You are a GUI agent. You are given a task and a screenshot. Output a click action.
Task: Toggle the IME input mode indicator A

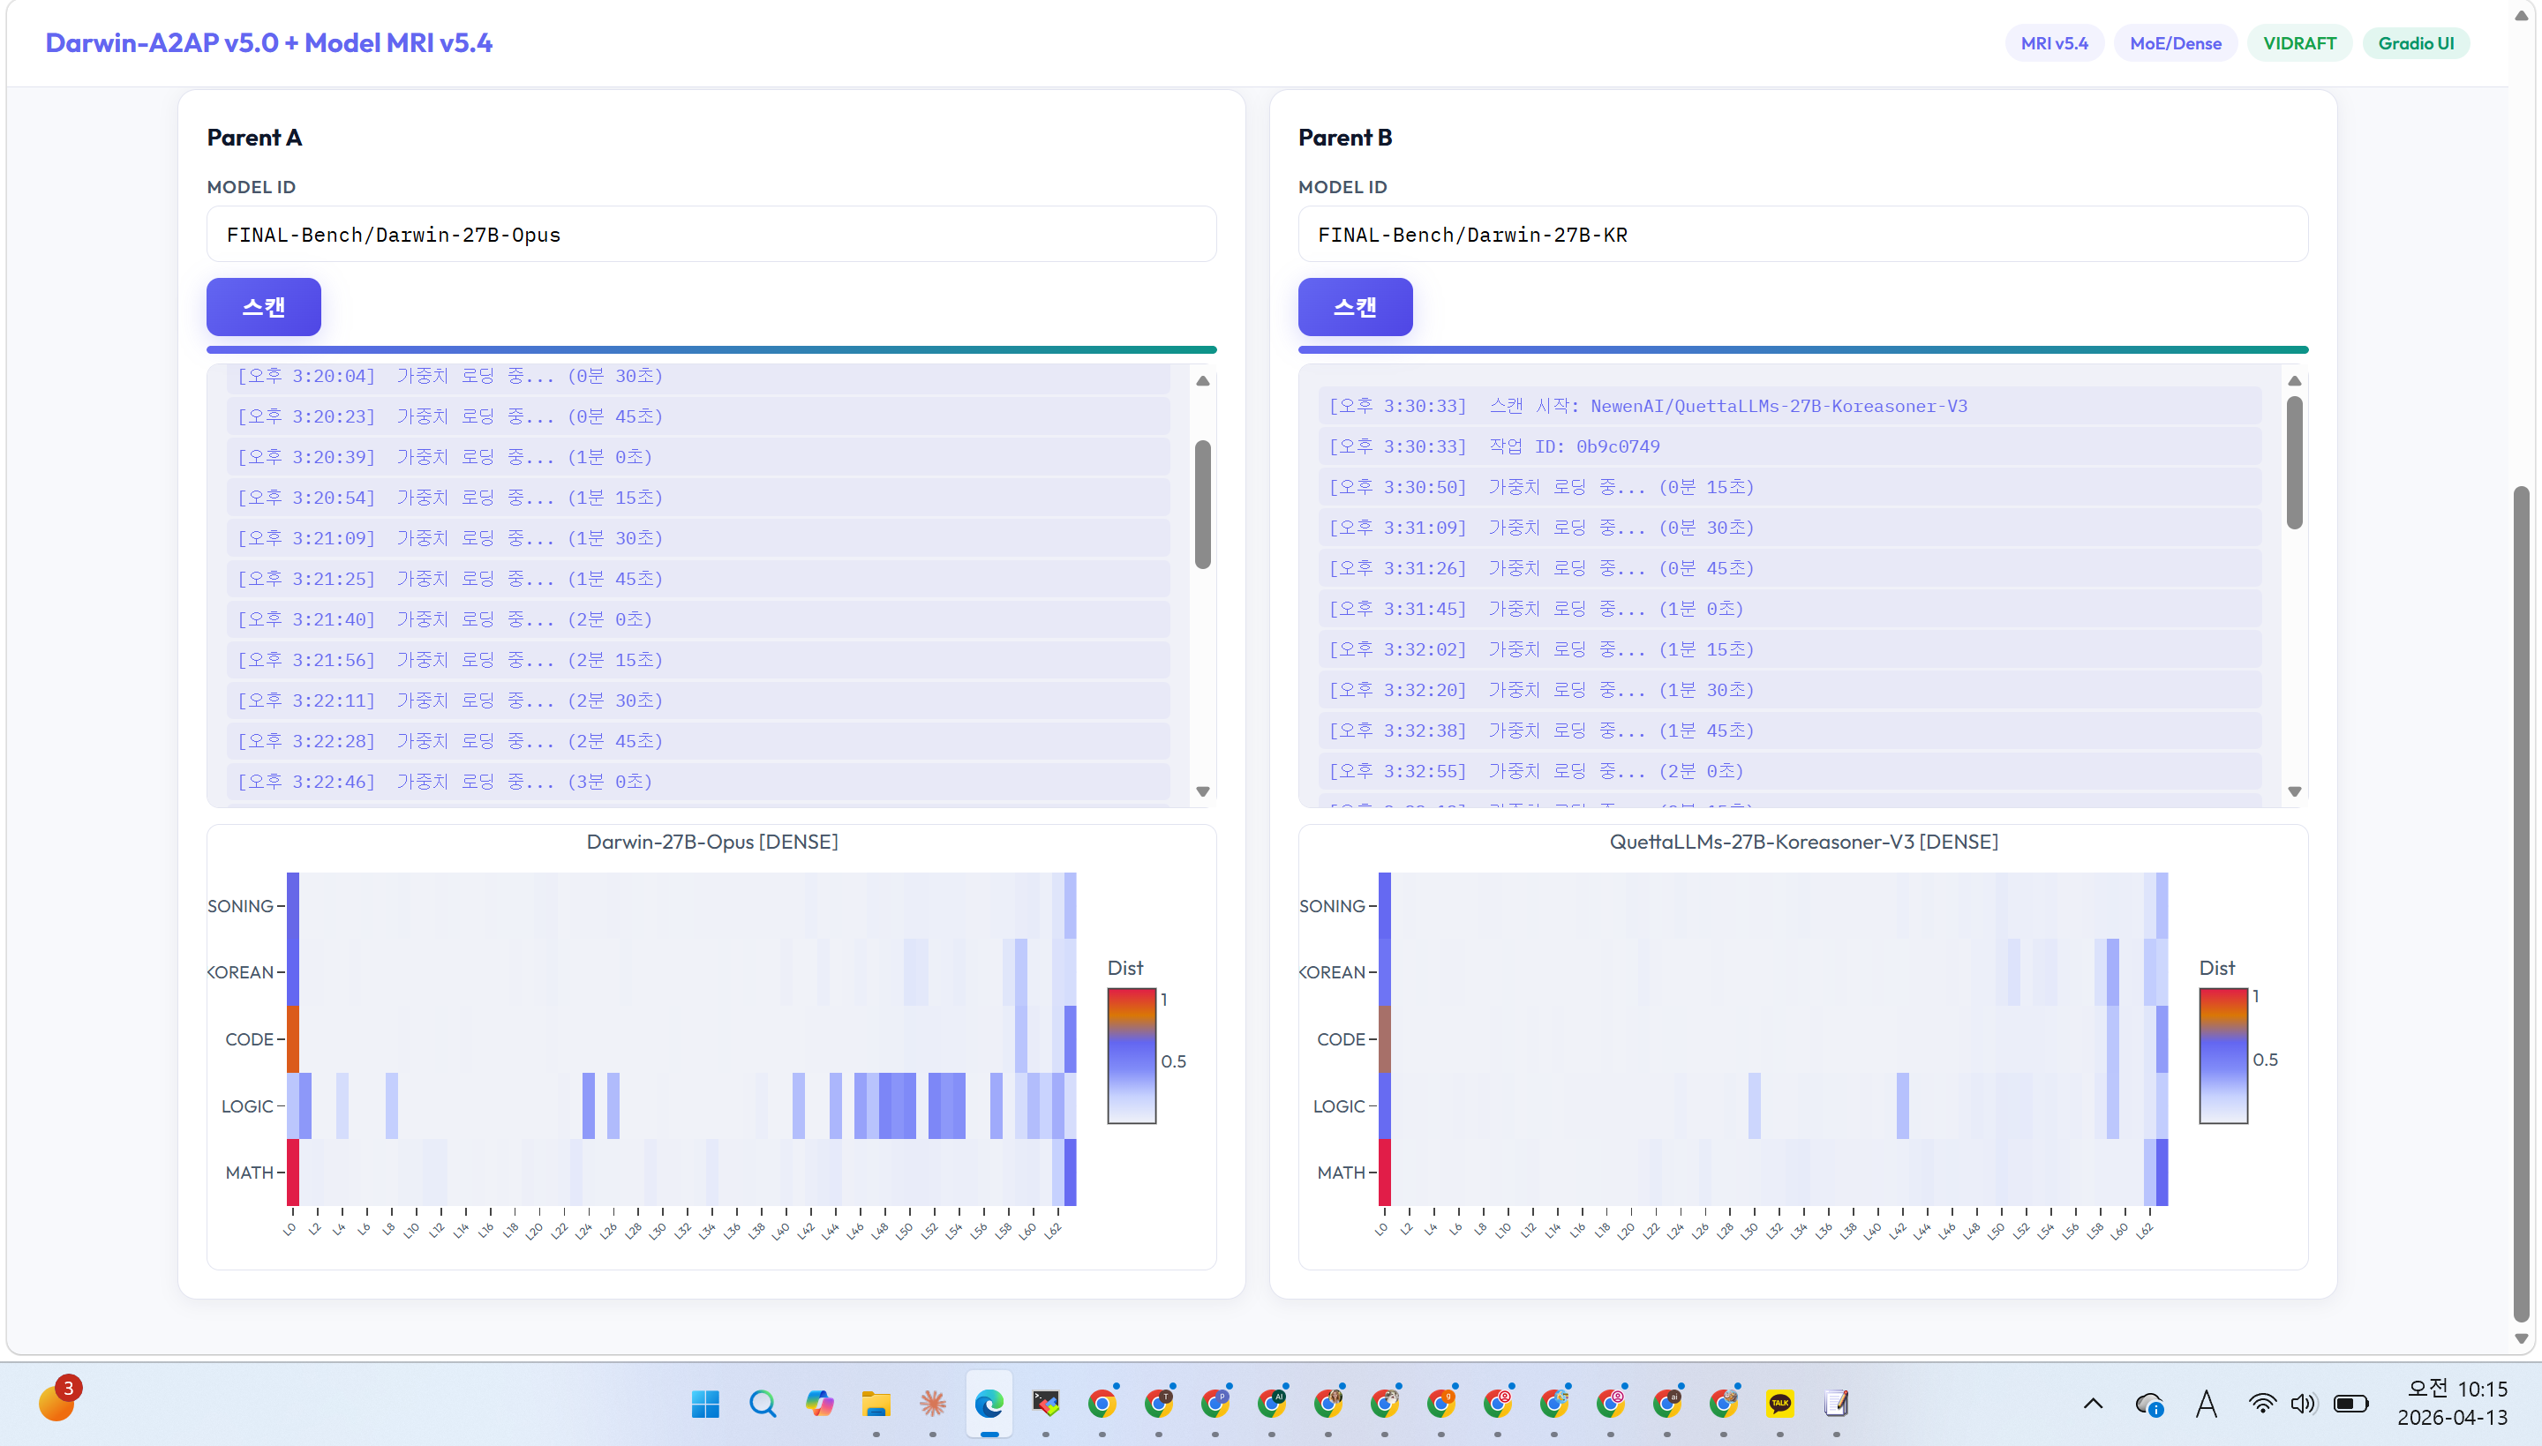click(x=2207, y=1404)
